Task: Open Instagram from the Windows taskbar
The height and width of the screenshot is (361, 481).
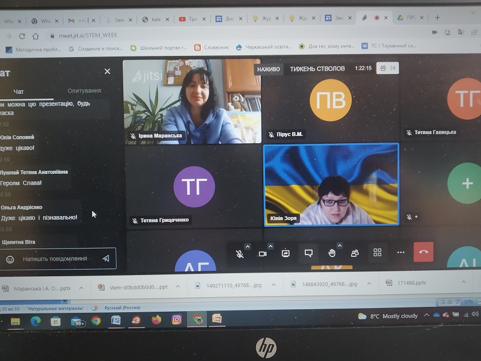Action: pos(176,319)
